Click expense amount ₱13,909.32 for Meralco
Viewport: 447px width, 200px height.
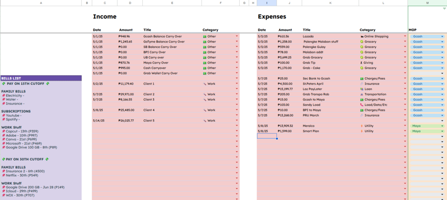[x=286, y=126]
